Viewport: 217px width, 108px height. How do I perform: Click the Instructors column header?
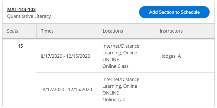(x=185, y=31)
